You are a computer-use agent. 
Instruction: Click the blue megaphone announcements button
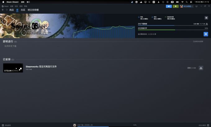[x=169, y=6]
